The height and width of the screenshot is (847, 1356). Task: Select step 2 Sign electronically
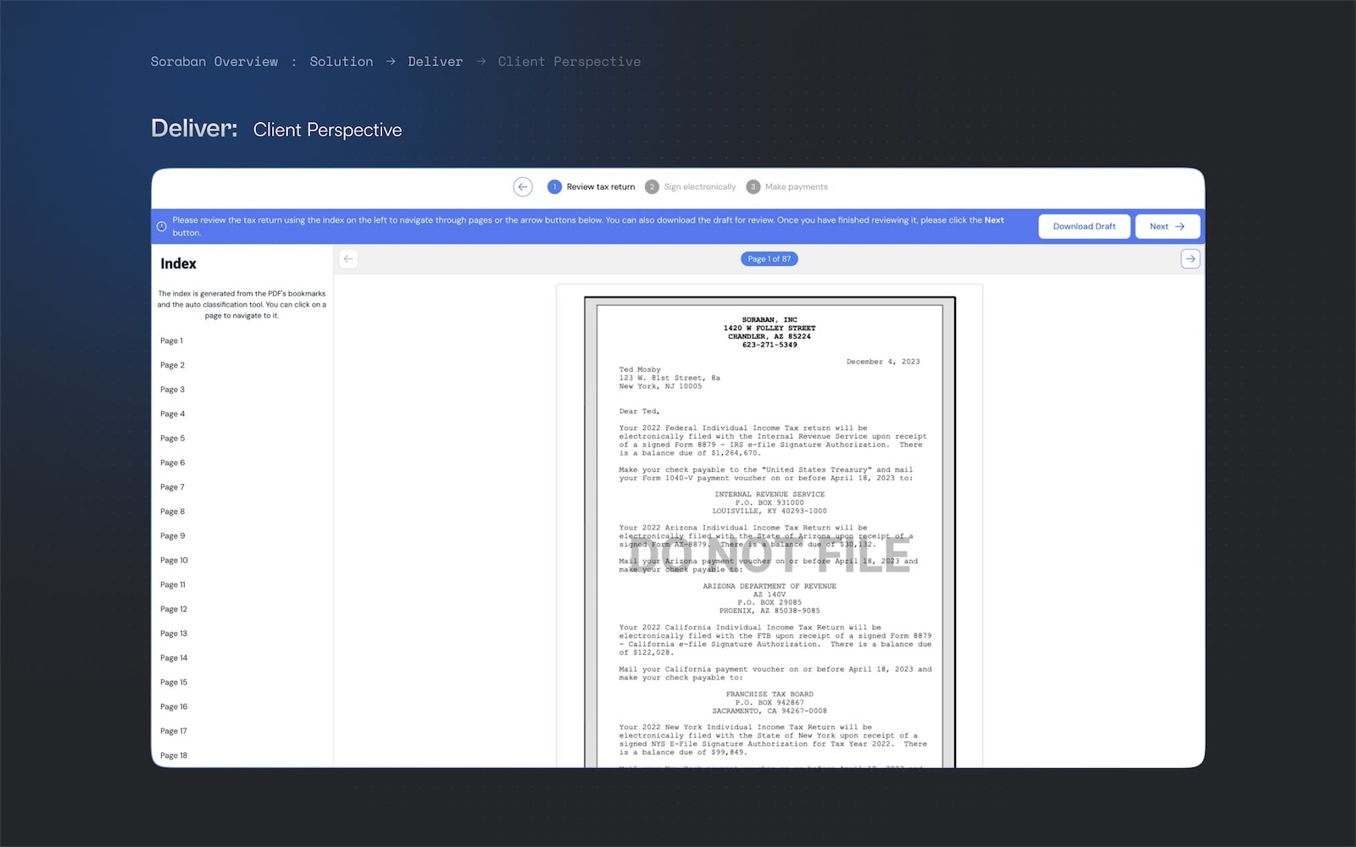pos(690,186)
